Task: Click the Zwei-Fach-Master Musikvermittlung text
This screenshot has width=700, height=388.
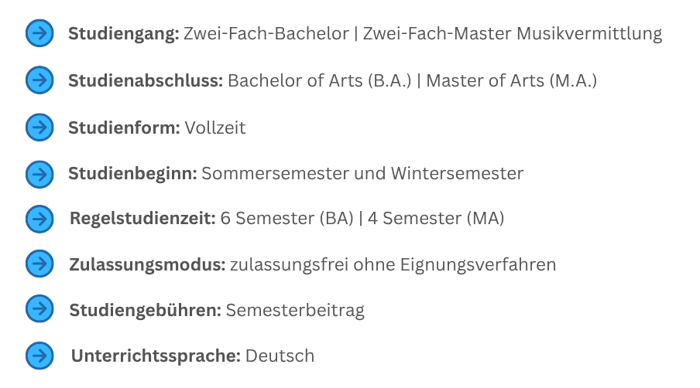Action: click(x=513, y=34)
